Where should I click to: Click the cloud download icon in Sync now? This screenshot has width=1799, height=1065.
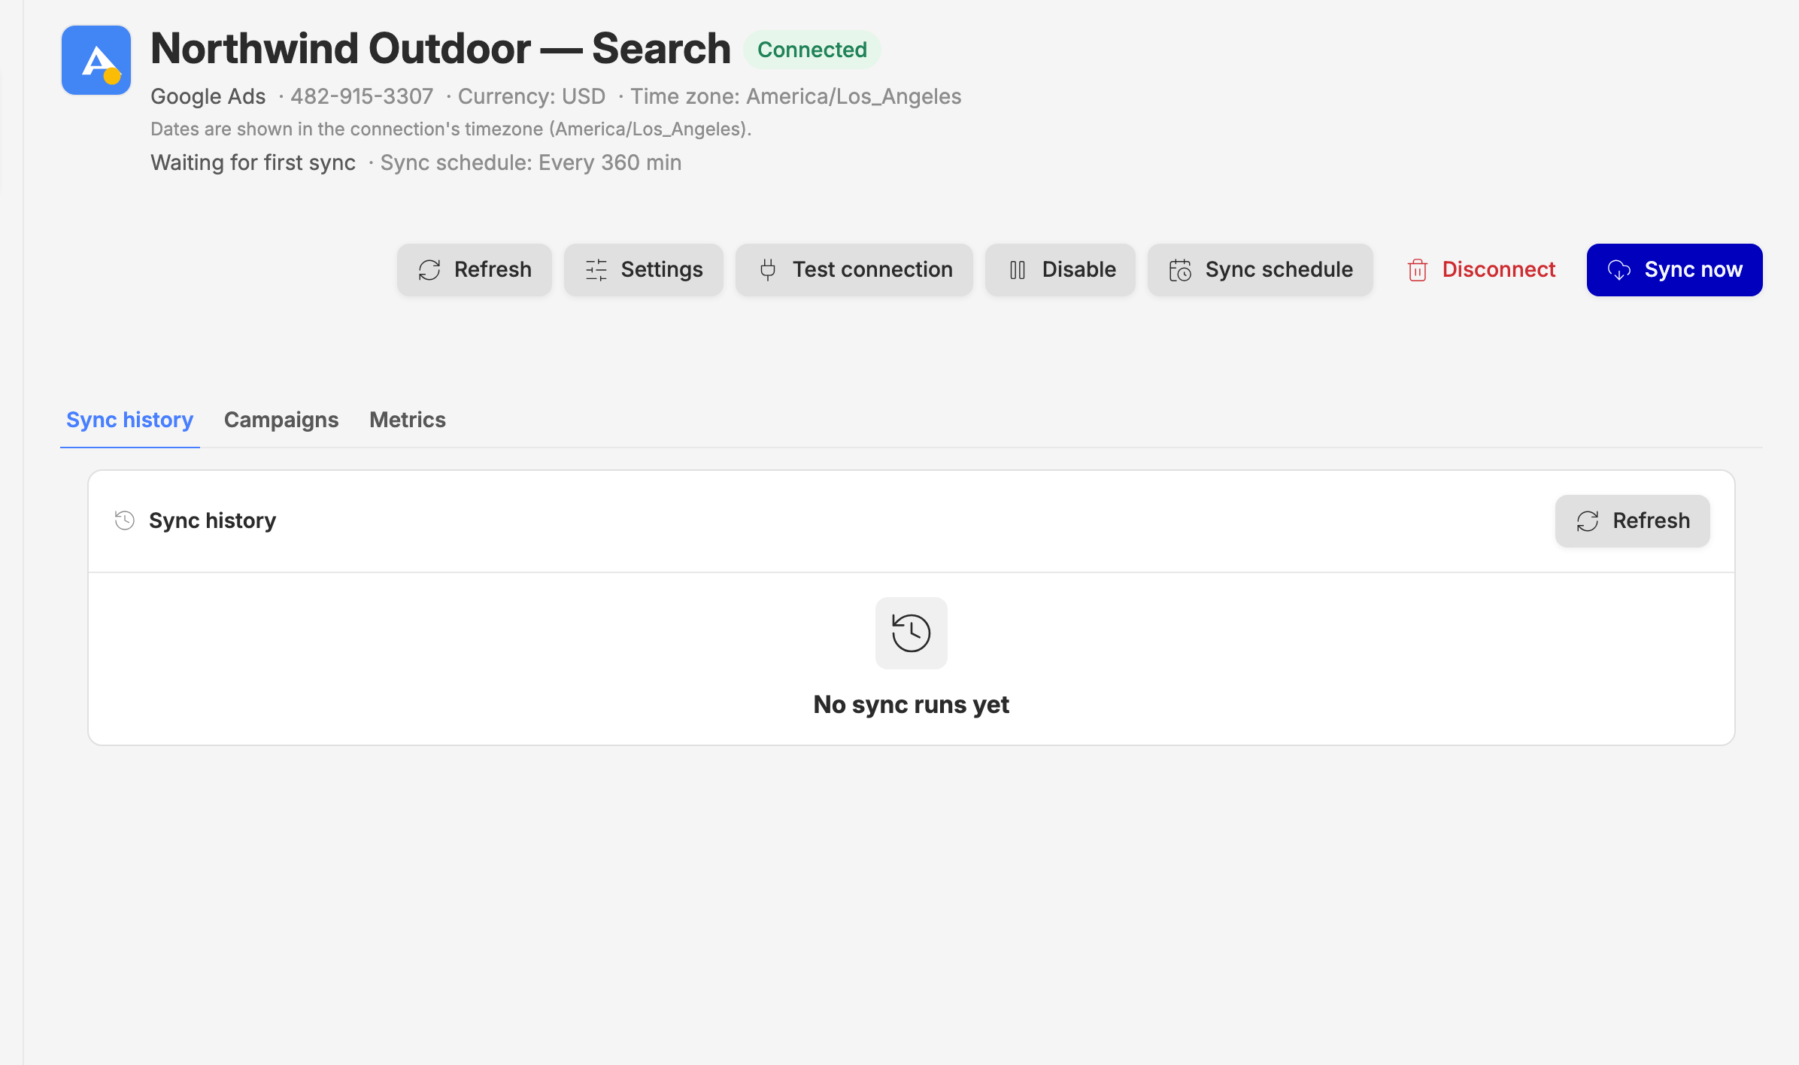coord(1619,270)
